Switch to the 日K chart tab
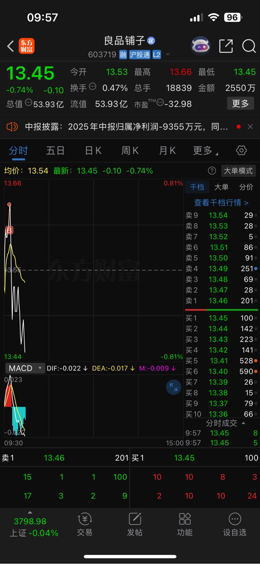The width and height of the screenshot is (260, 564). click(93, 151)
